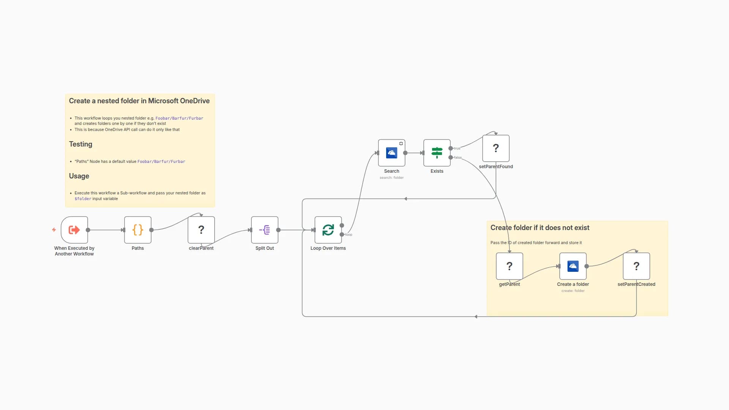Click the false output connector of Exists
Image resolution: width=729 pixels, height=410 pixels.
click(451, 157)
